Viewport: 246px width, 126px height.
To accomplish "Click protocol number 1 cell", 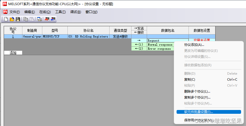I will (13, 36).
